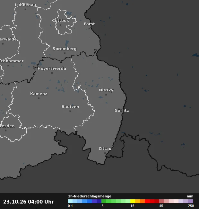Click the Kamenz city label
This screenshot has width=199, height=209.
click(x=39, y=94)
